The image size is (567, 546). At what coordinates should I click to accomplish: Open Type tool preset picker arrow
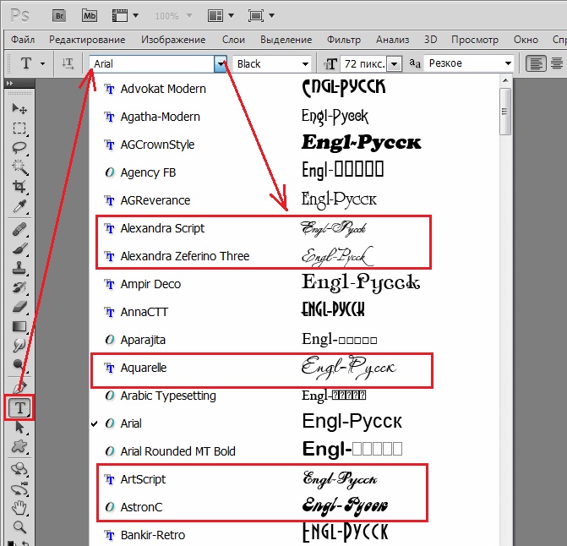[42, 63]
